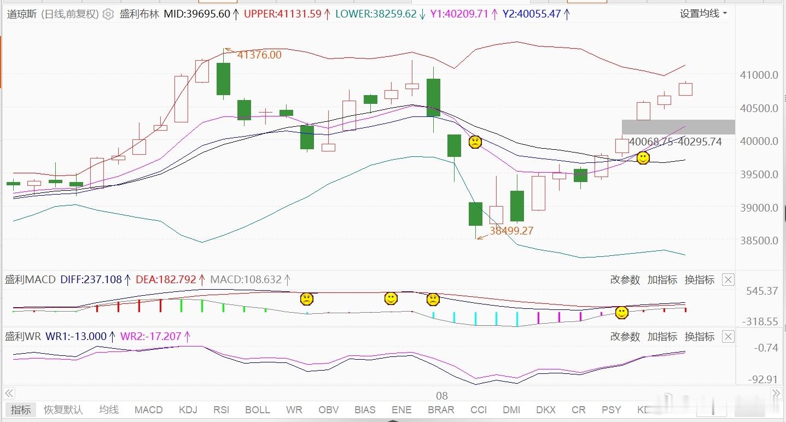Select the BIAS indicator tab
Image resolution: width=786 pixels, height=422 pixels.
[x=365, y=409]
